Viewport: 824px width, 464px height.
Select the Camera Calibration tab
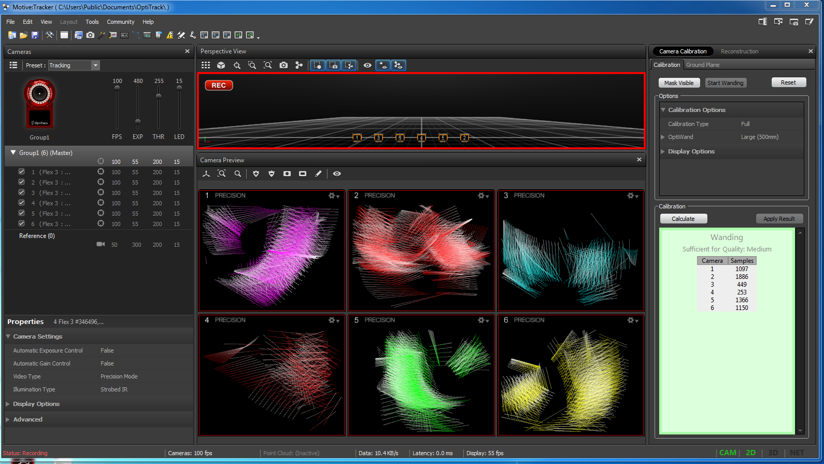pos(683,51)
